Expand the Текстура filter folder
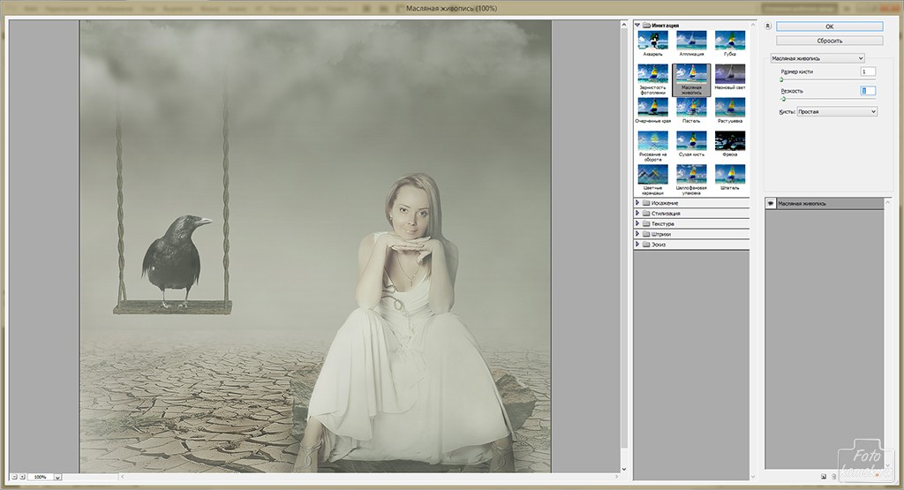 (x=637, y=223)
